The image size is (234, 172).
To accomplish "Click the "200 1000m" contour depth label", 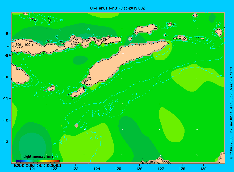I will (x=24, y=44).
